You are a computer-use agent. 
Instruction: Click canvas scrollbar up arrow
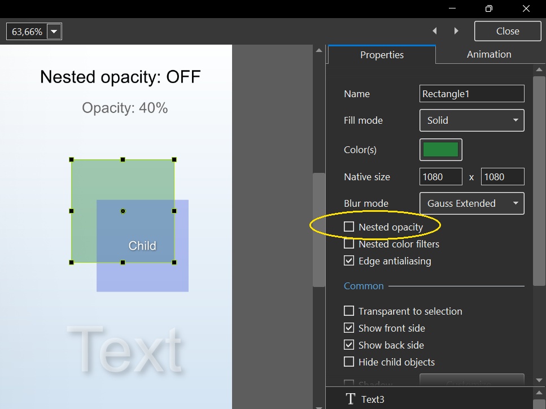(319, 51)
